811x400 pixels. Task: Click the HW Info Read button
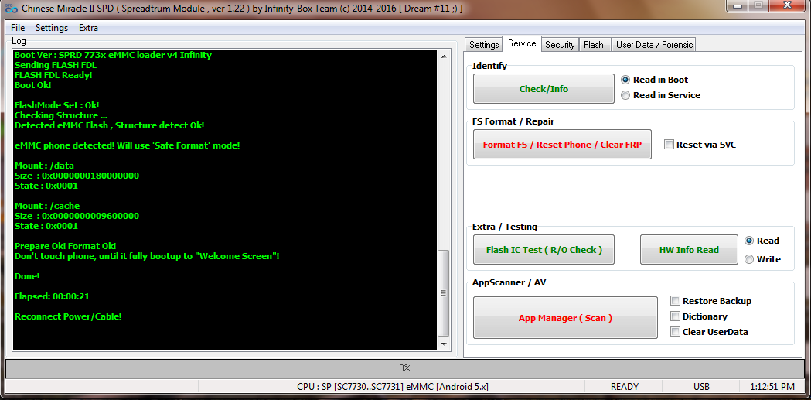[x=689, y=250]
